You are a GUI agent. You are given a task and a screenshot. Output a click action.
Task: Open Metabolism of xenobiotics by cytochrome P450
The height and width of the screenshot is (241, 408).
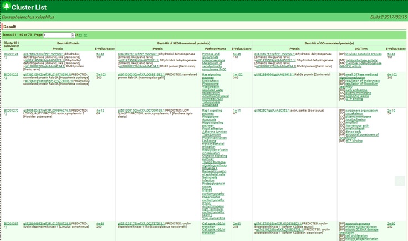214,66
